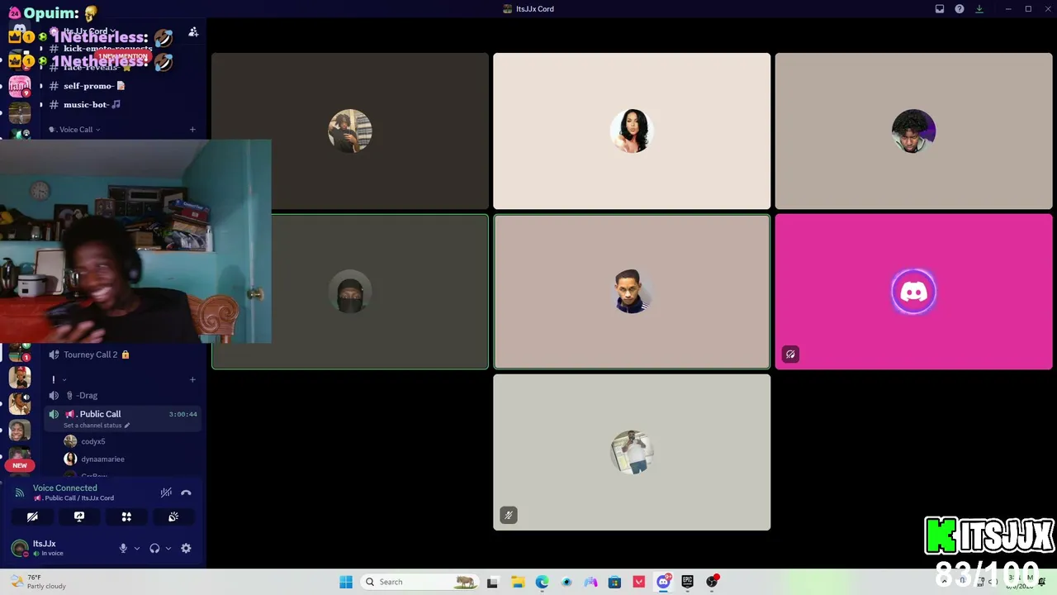Open File Explorer from the taskbar
The height and width of the screenshot is (595, 1057).
click(x=518, y=582)
